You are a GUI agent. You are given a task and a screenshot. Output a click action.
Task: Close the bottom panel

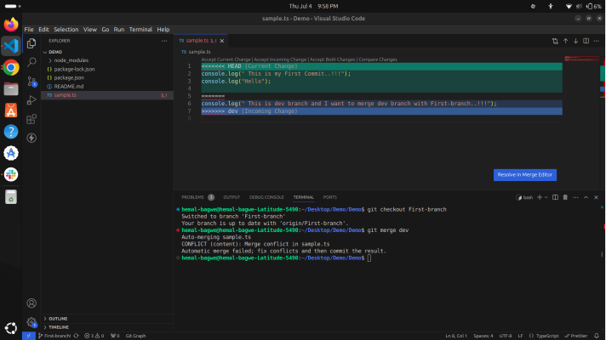596,197
